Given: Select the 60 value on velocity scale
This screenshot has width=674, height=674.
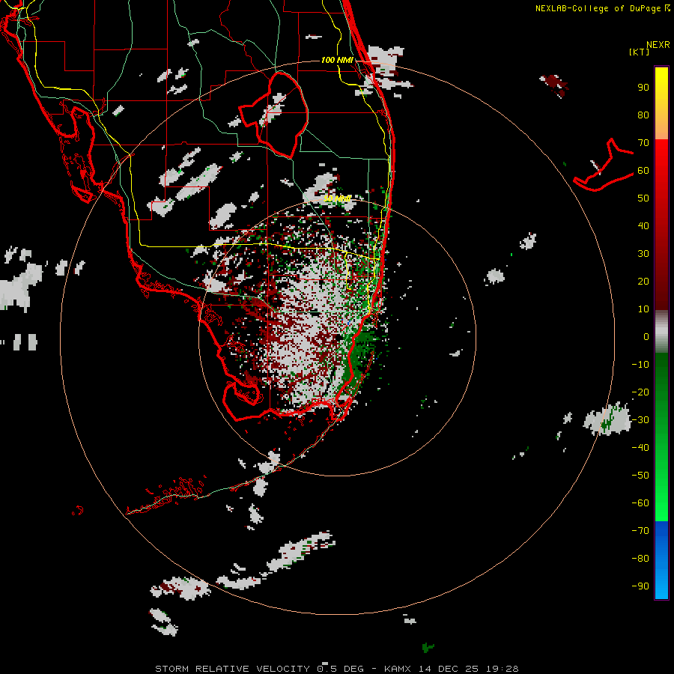Looking at the screenshot, I should coord(643,171).
